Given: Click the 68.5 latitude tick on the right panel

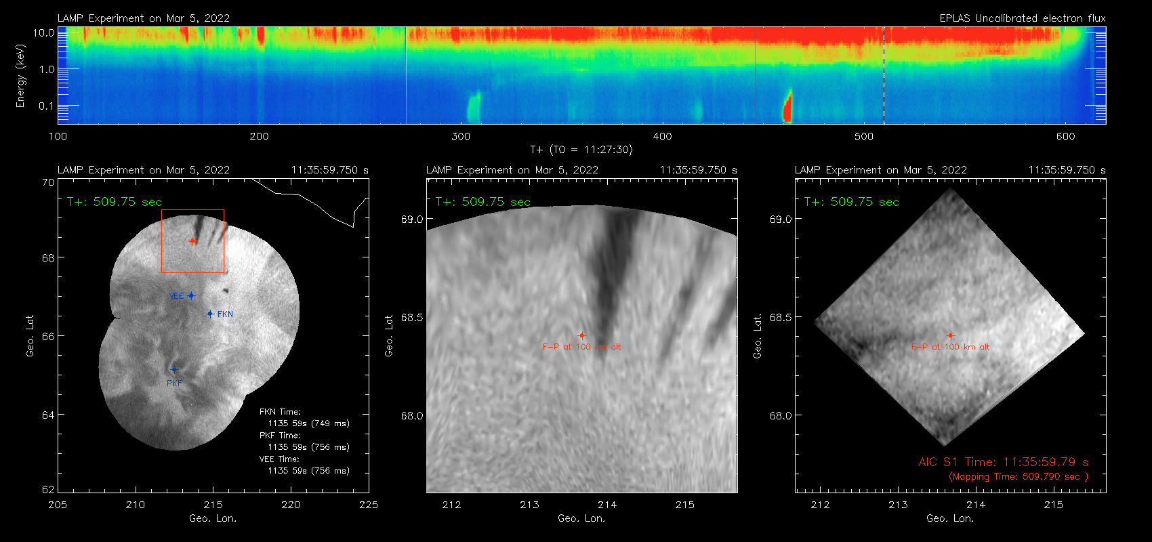Looking at the screenshot, I should pos(781,317).
